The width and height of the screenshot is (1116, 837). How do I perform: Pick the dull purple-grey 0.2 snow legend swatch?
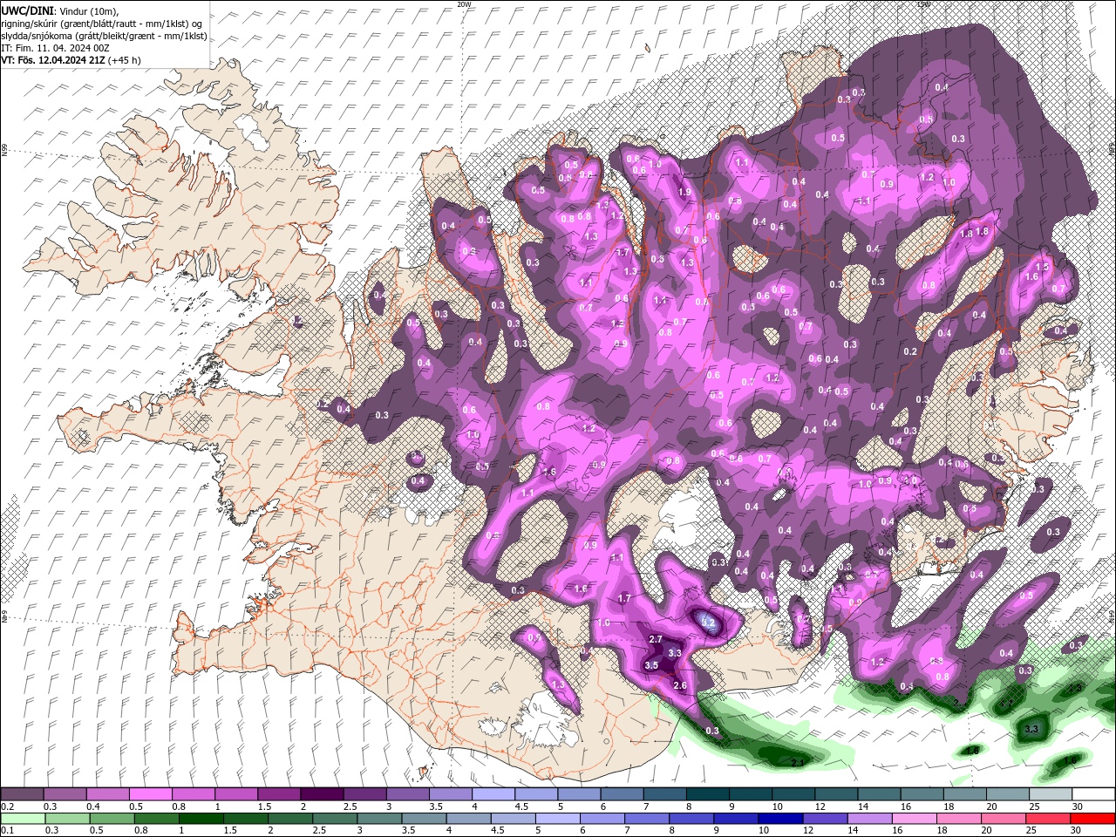(x=22, y=794)
